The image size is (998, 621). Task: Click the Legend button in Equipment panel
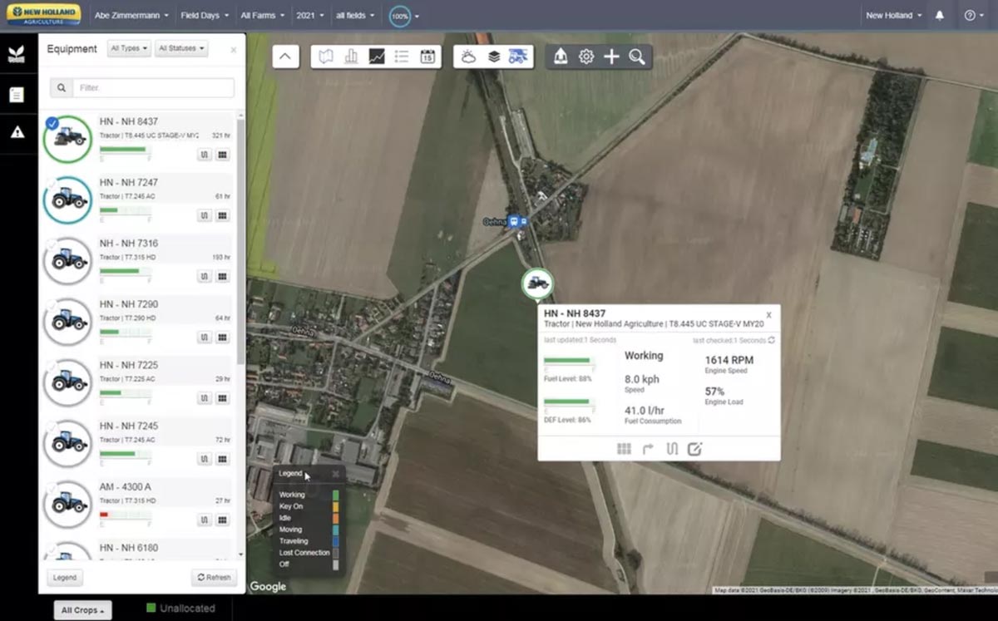[65, 578]
